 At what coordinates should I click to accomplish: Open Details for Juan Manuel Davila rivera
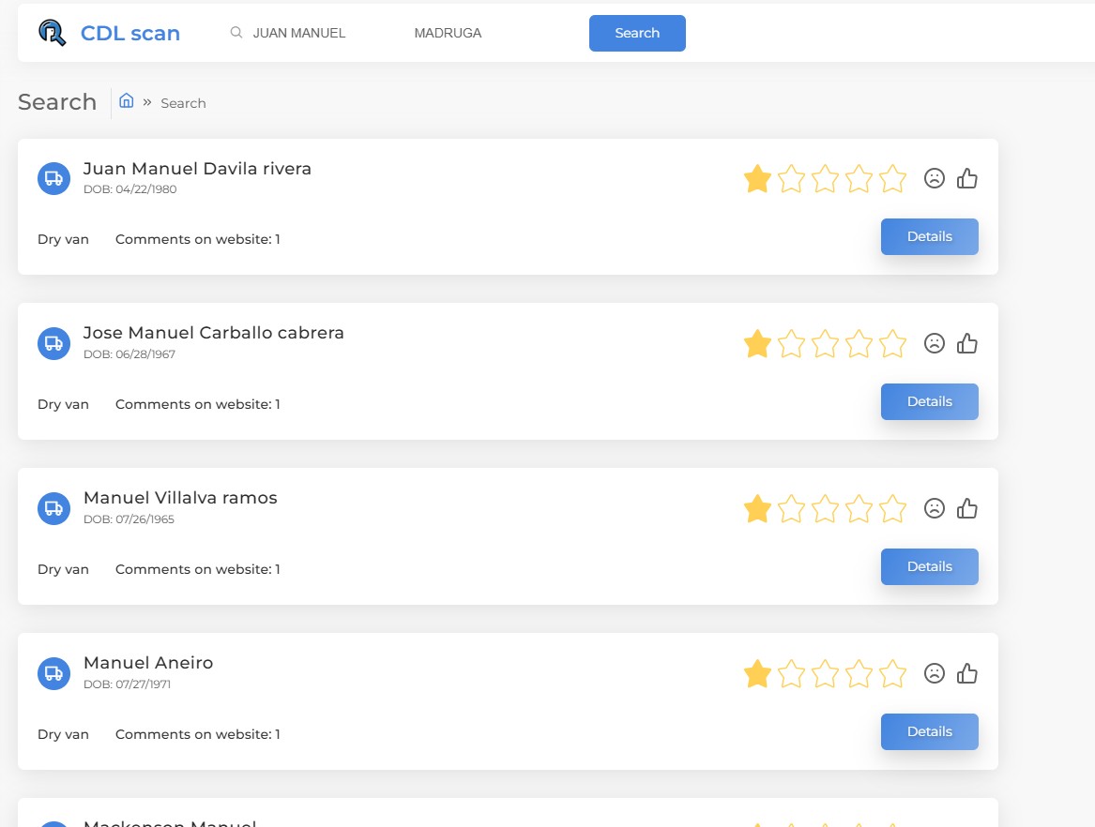point(929,236)
